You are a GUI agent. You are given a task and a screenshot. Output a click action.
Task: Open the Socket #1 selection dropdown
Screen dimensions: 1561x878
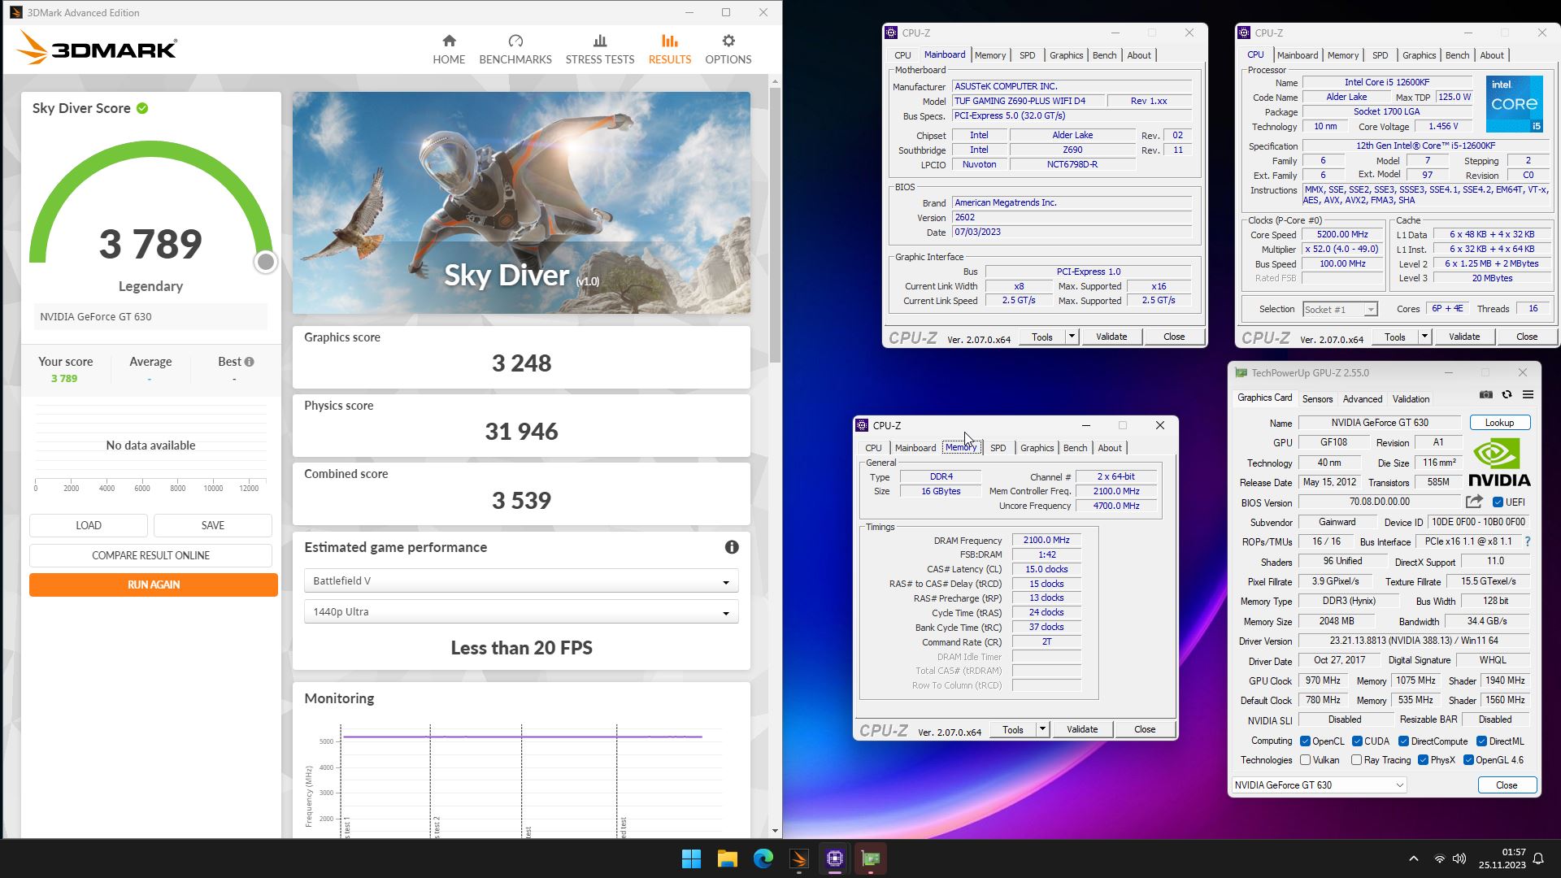pos(1339,310)
